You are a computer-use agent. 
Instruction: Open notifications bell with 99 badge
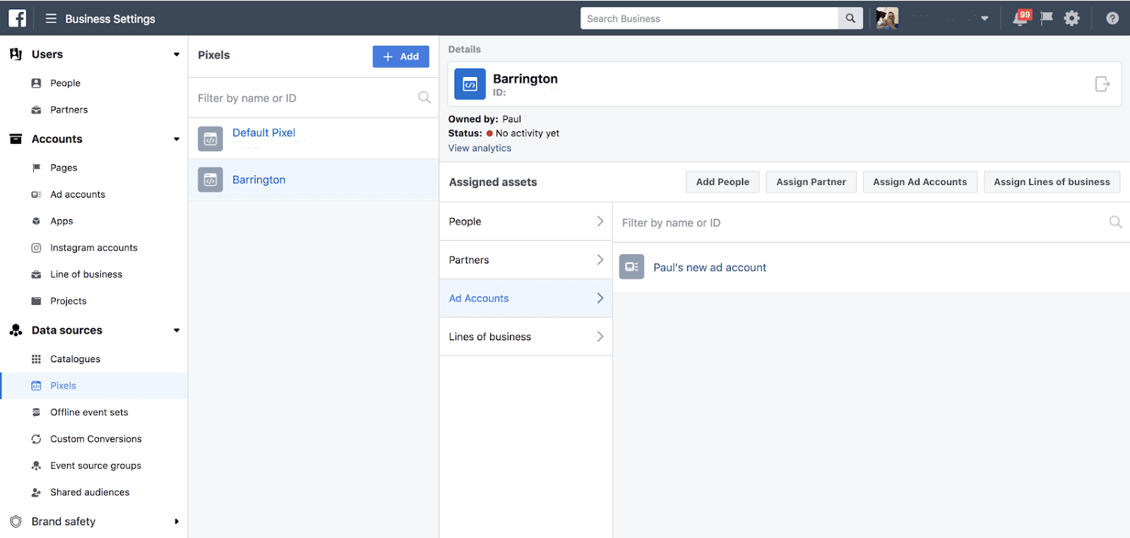[1021, 18]
